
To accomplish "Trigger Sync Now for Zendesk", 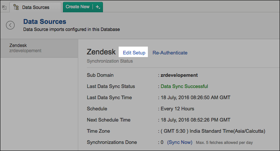I will tap(180, 142).
